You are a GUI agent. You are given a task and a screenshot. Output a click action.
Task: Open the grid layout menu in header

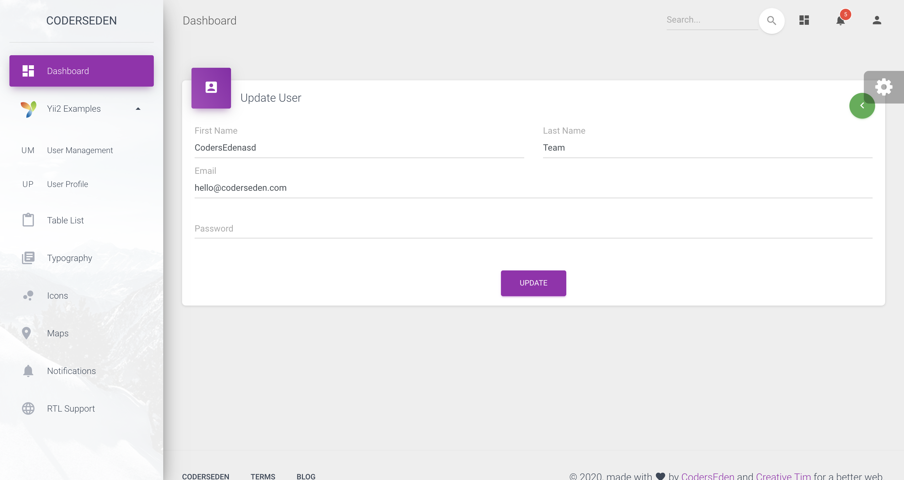(804, 20)
